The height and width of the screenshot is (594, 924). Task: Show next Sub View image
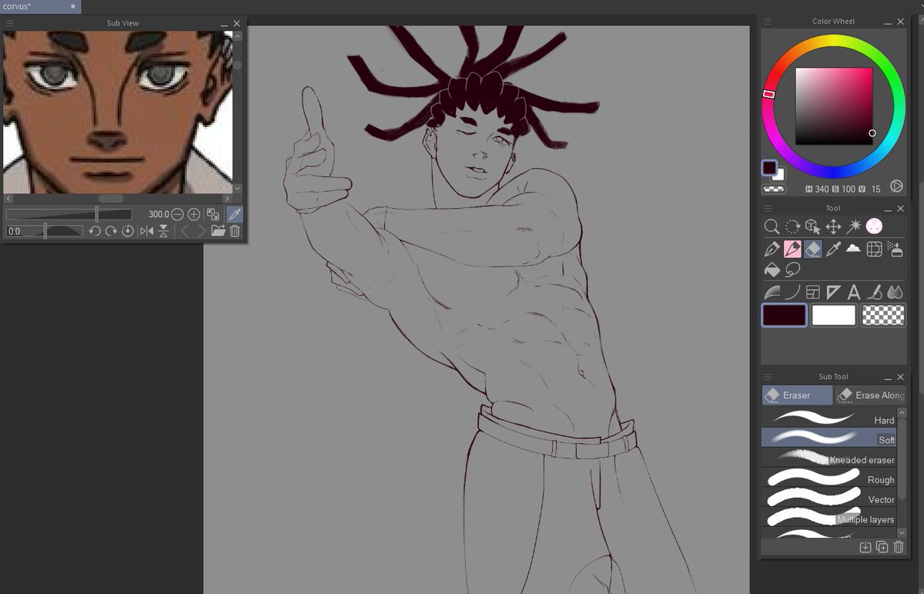202,231
